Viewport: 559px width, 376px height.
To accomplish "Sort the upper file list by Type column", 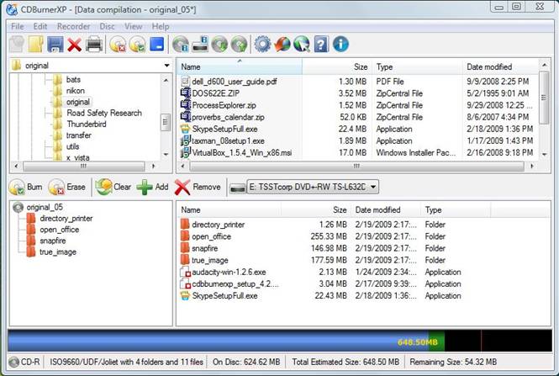I will click(417, 66).
